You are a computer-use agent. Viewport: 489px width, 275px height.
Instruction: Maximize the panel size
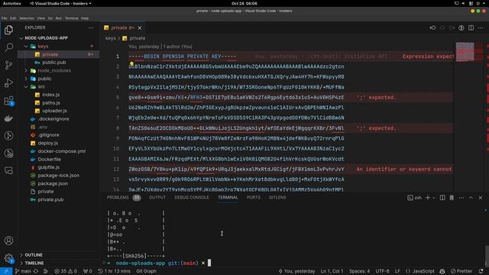(x=471, y=198)
